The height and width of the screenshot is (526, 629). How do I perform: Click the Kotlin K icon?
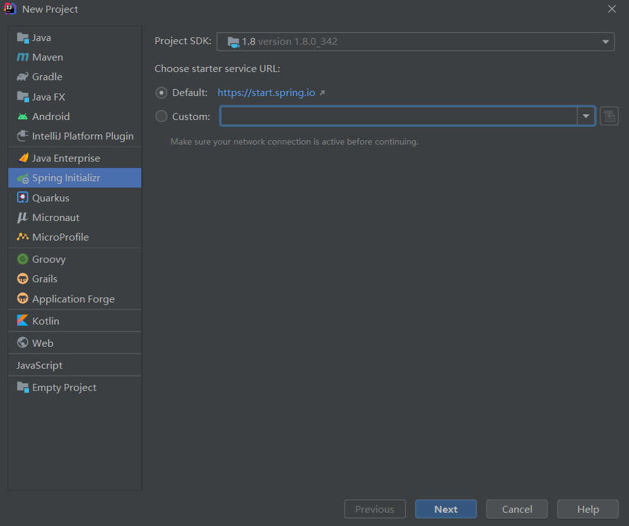(x=23, y=320)
